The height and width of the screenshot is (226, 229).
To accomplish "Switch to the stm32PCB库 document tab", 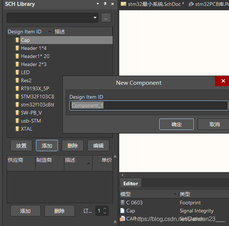I will (208, 4).
